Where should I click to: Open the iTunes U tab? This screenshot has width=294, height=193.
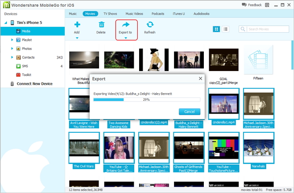[x=179, y=14]
